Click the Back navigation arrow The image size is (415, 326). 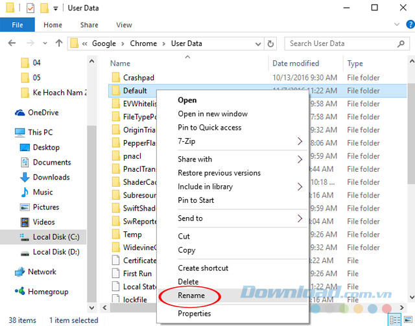click(12, 43)
